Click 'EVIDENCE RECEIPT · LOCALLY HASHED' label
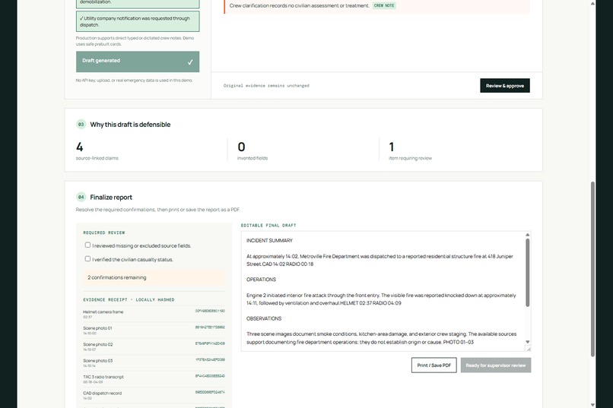 pos(129,300)
